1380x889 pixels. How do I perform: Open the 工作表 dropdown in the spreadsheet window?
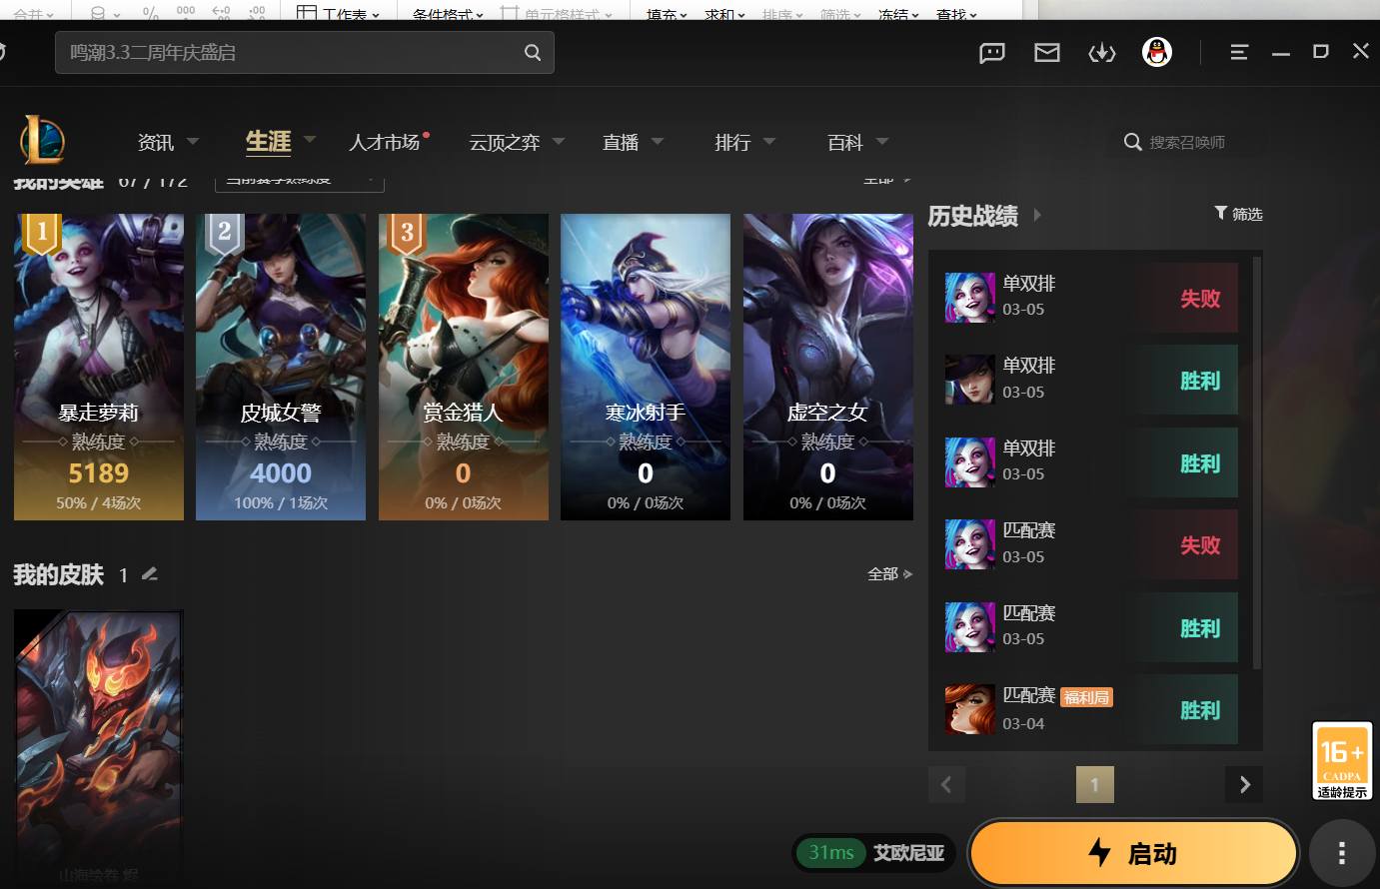click(339, 13)
